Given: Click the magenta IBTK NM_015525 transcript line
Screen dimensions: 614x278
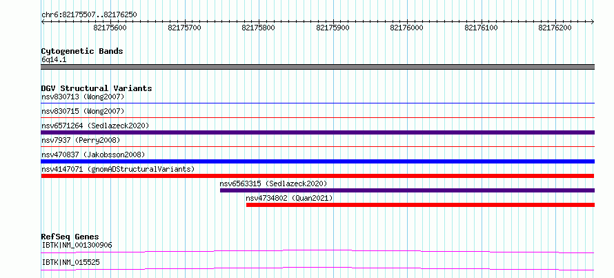Looking at the screenshot, I should pos(317,268).
